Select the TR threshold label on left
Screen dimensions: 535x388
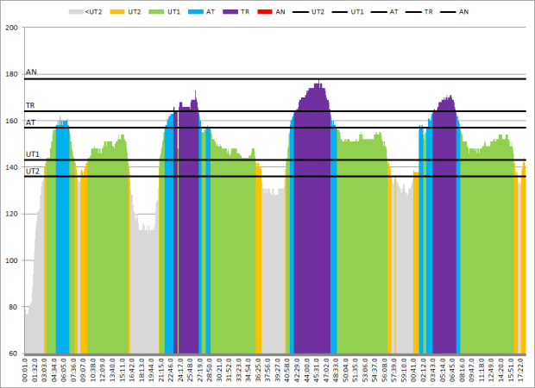(x=31, y=105)
